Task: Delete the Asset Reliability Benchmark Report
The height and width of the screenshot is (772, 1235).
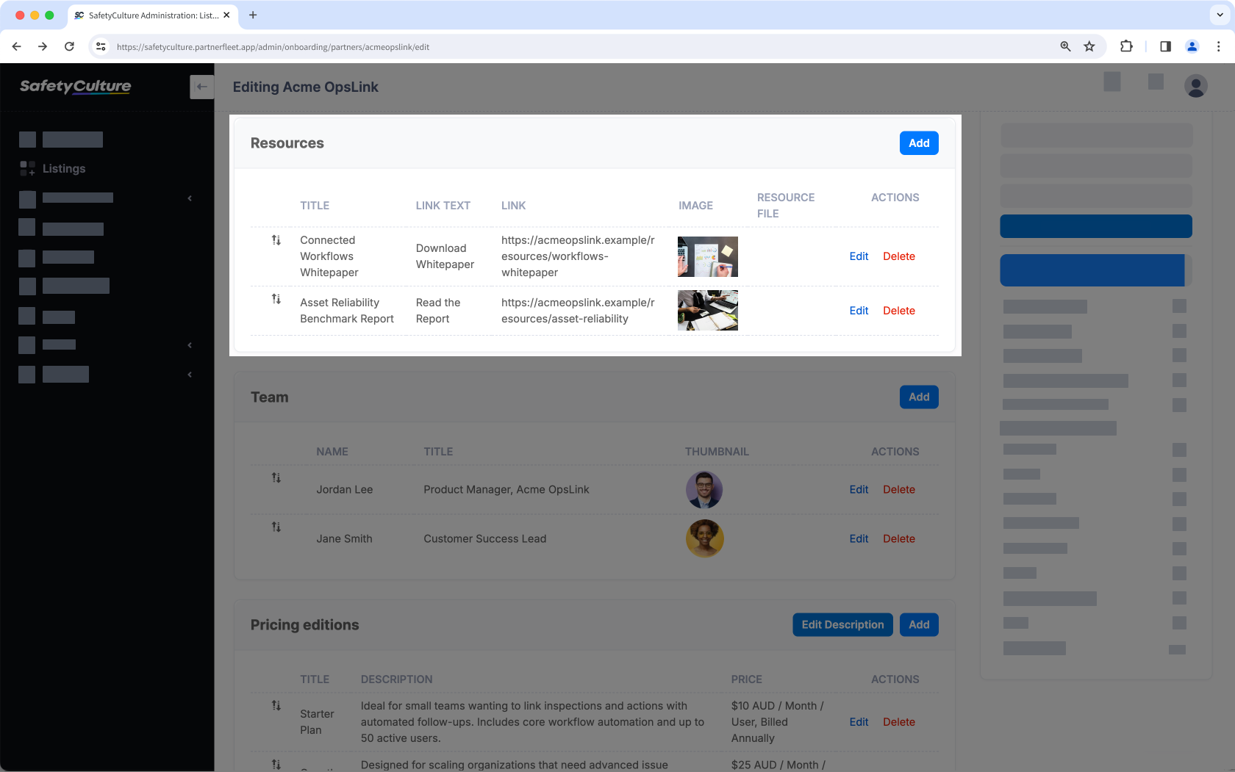Action: click(899, 311)
